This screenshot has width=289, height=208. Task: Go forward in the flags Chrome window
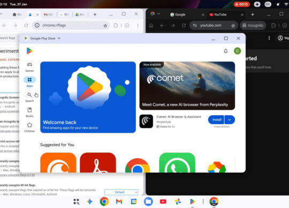(16, 26)
